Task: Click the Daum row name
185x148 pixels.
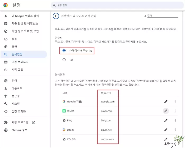Action: (70, 130)
